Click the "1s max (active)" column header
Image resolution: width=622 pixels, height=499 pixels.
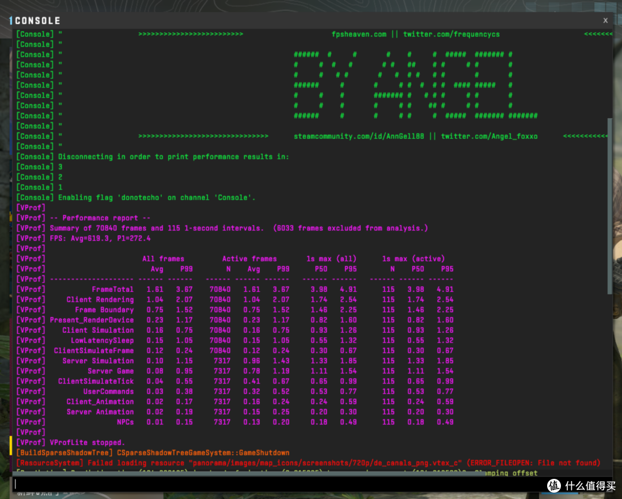click(x=414, y=259)
